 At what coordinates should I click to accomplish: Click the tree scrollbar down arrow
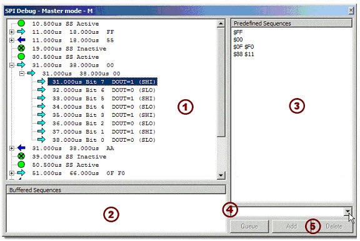[x=221, y=175]
